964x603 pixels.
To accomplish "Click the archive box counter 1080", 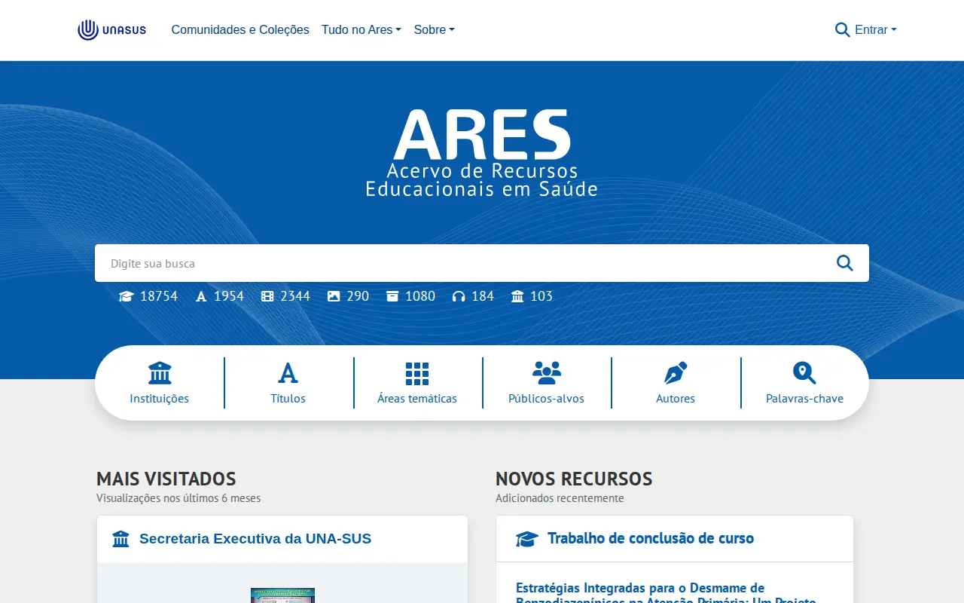I will (x=410, y=296).
